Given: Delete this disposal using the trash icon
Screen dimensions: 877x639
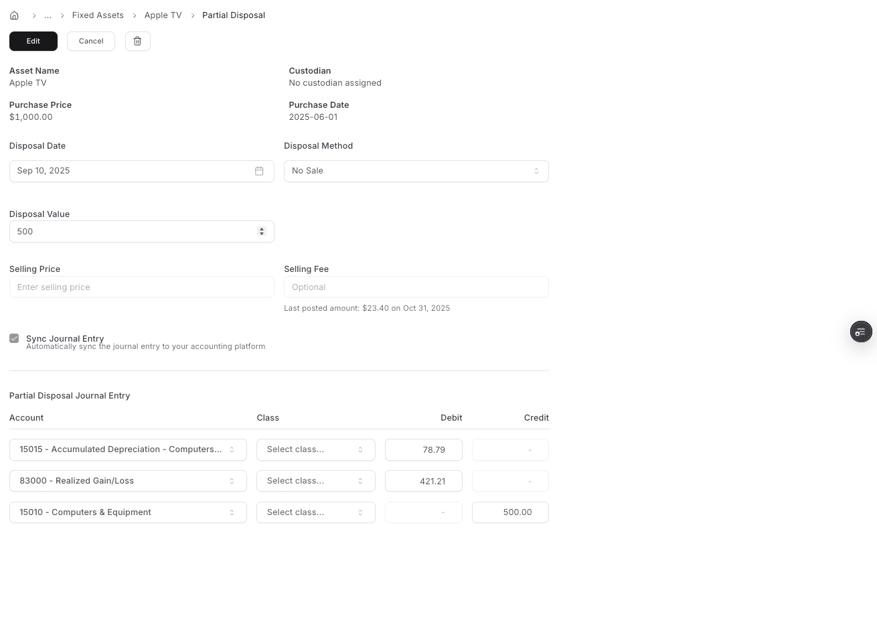Looking at the screenshot, I should [137, 41].
